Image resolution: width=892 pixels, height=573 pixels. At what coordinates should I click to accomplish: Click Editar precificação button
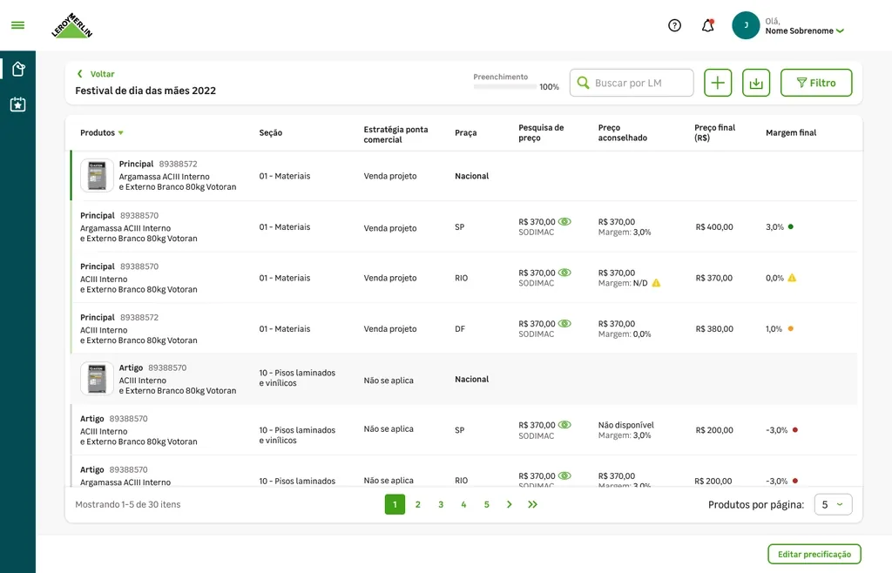click(x=814, y=554)
